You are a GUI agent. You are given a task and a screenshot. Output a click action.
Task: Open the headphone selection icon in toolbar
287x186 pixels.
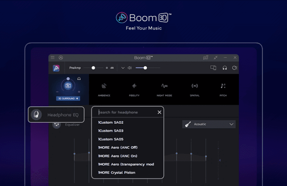tap(225, 68)
